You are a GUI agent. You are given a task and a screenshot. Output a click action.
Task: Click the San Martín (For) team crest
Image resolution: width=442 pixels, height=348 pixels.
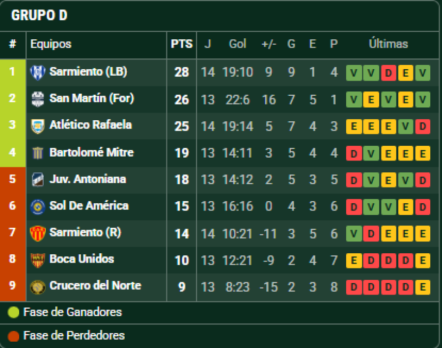[x=37, y=99]
